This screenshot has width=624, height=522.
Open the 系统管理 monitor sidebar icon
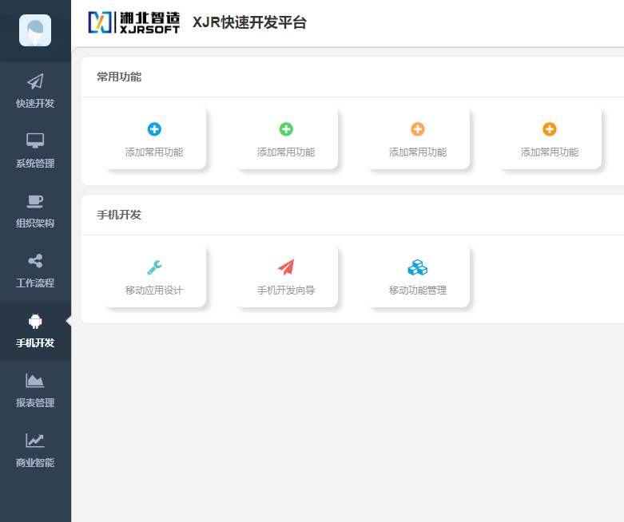coord(35,140)
